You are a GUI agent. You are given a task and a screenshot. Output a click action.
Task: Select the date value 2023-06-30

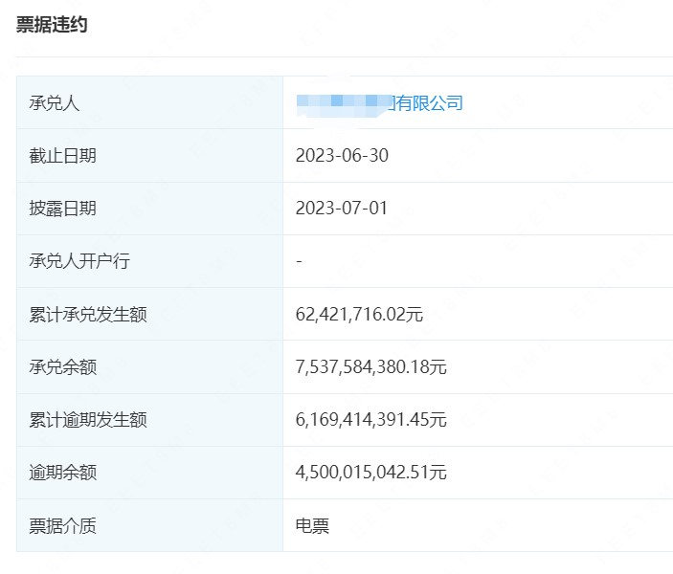pos(342,155)
